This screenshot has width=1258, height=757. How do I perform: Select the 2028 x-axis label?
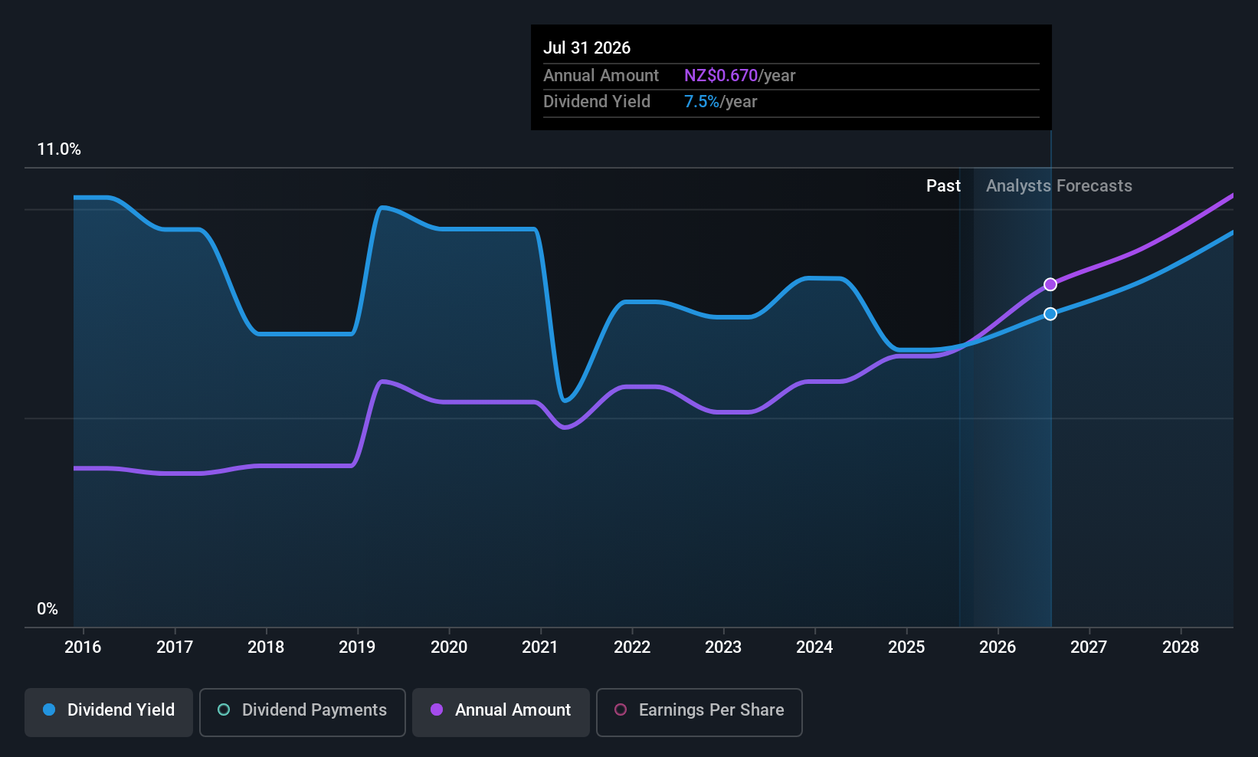click(1181, 647)
